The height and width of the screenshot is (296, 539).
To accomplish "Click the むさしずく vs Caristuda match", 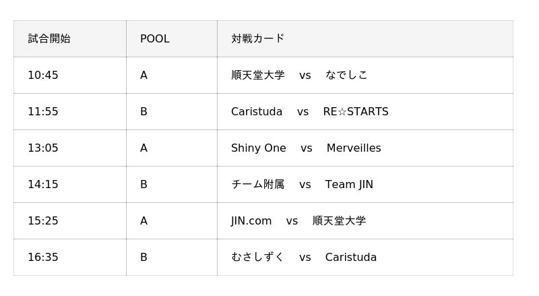I will point(304,258).
